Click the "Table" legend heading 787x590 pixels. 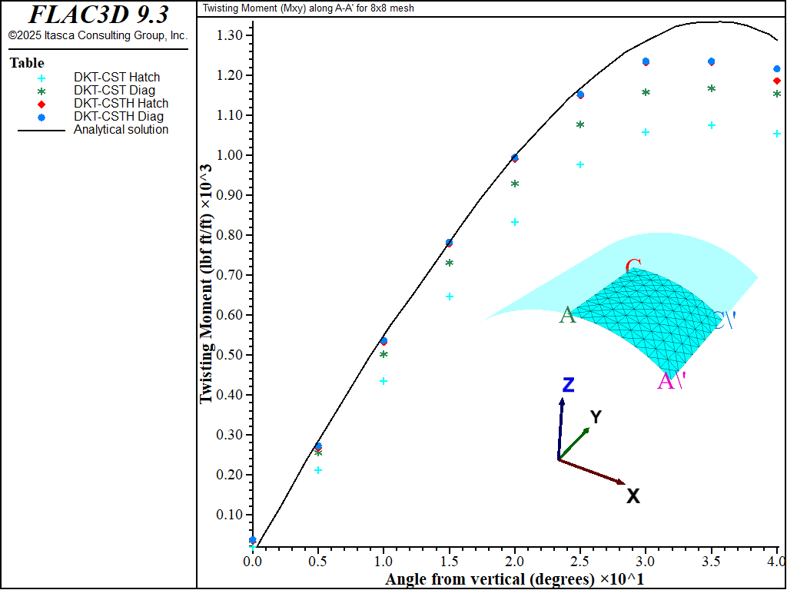coord(27,63)
